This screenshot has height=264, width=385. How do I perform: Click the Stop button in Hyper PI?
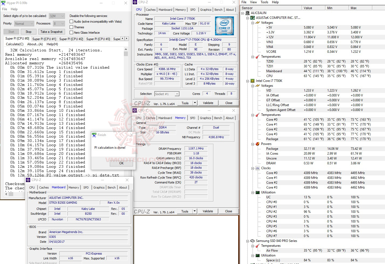pos(28,32)
